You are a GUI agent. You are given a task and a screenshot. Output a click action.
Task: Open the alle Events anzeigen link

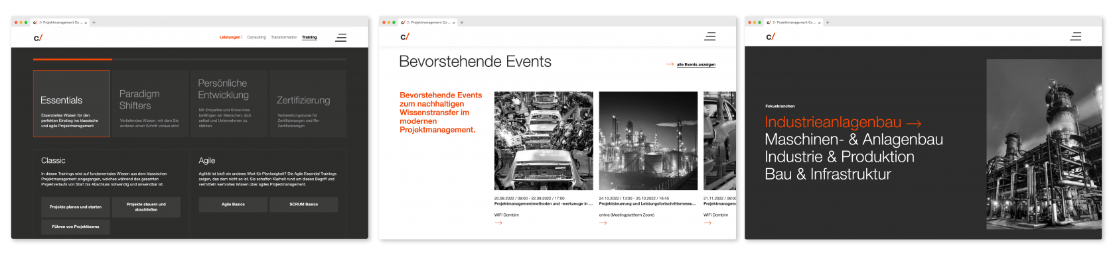(696, 65)
